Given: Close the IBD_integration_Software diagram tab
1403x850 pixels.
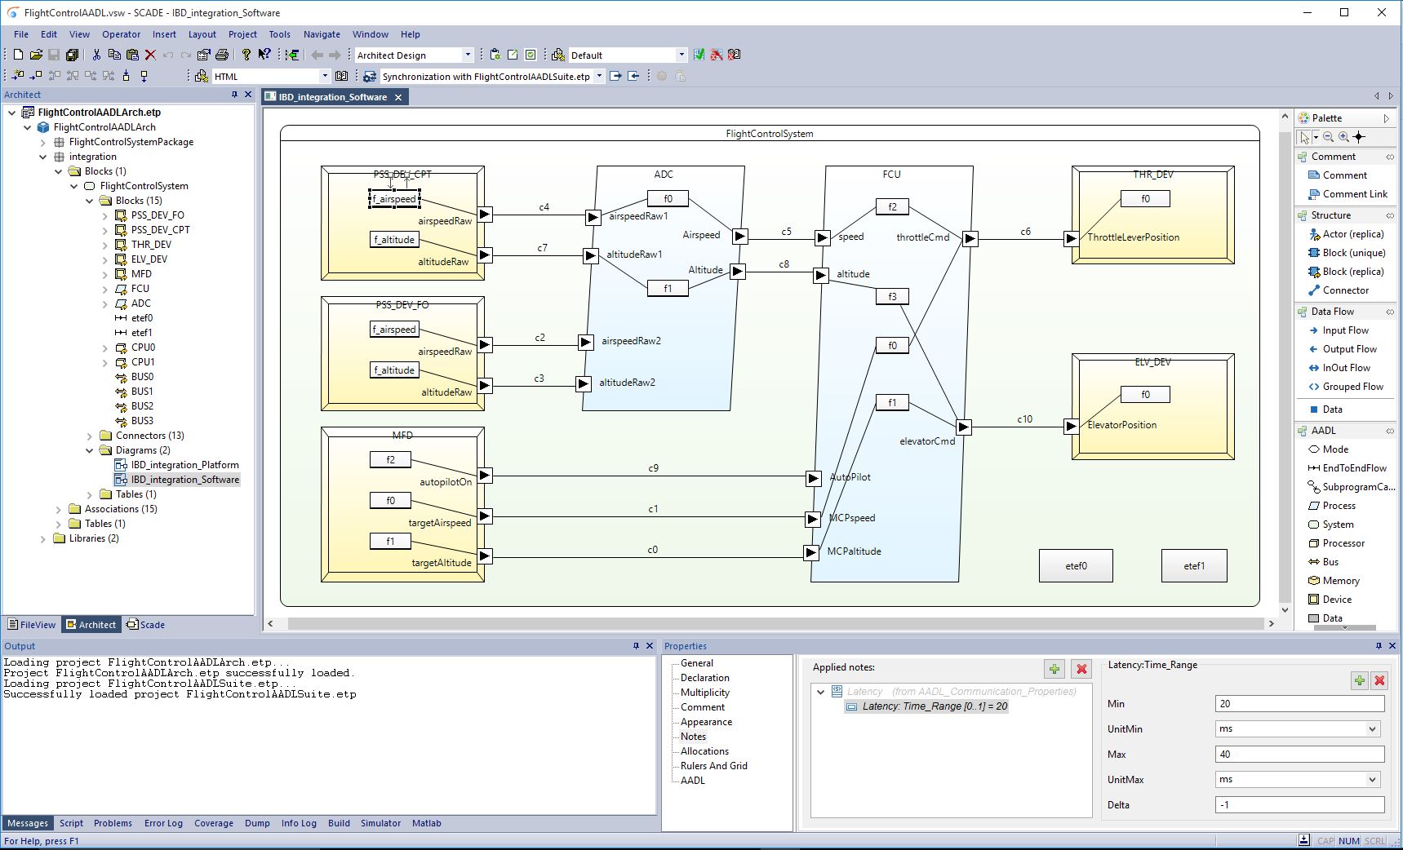Looking at the screenshot, I should tap(398, 97).
